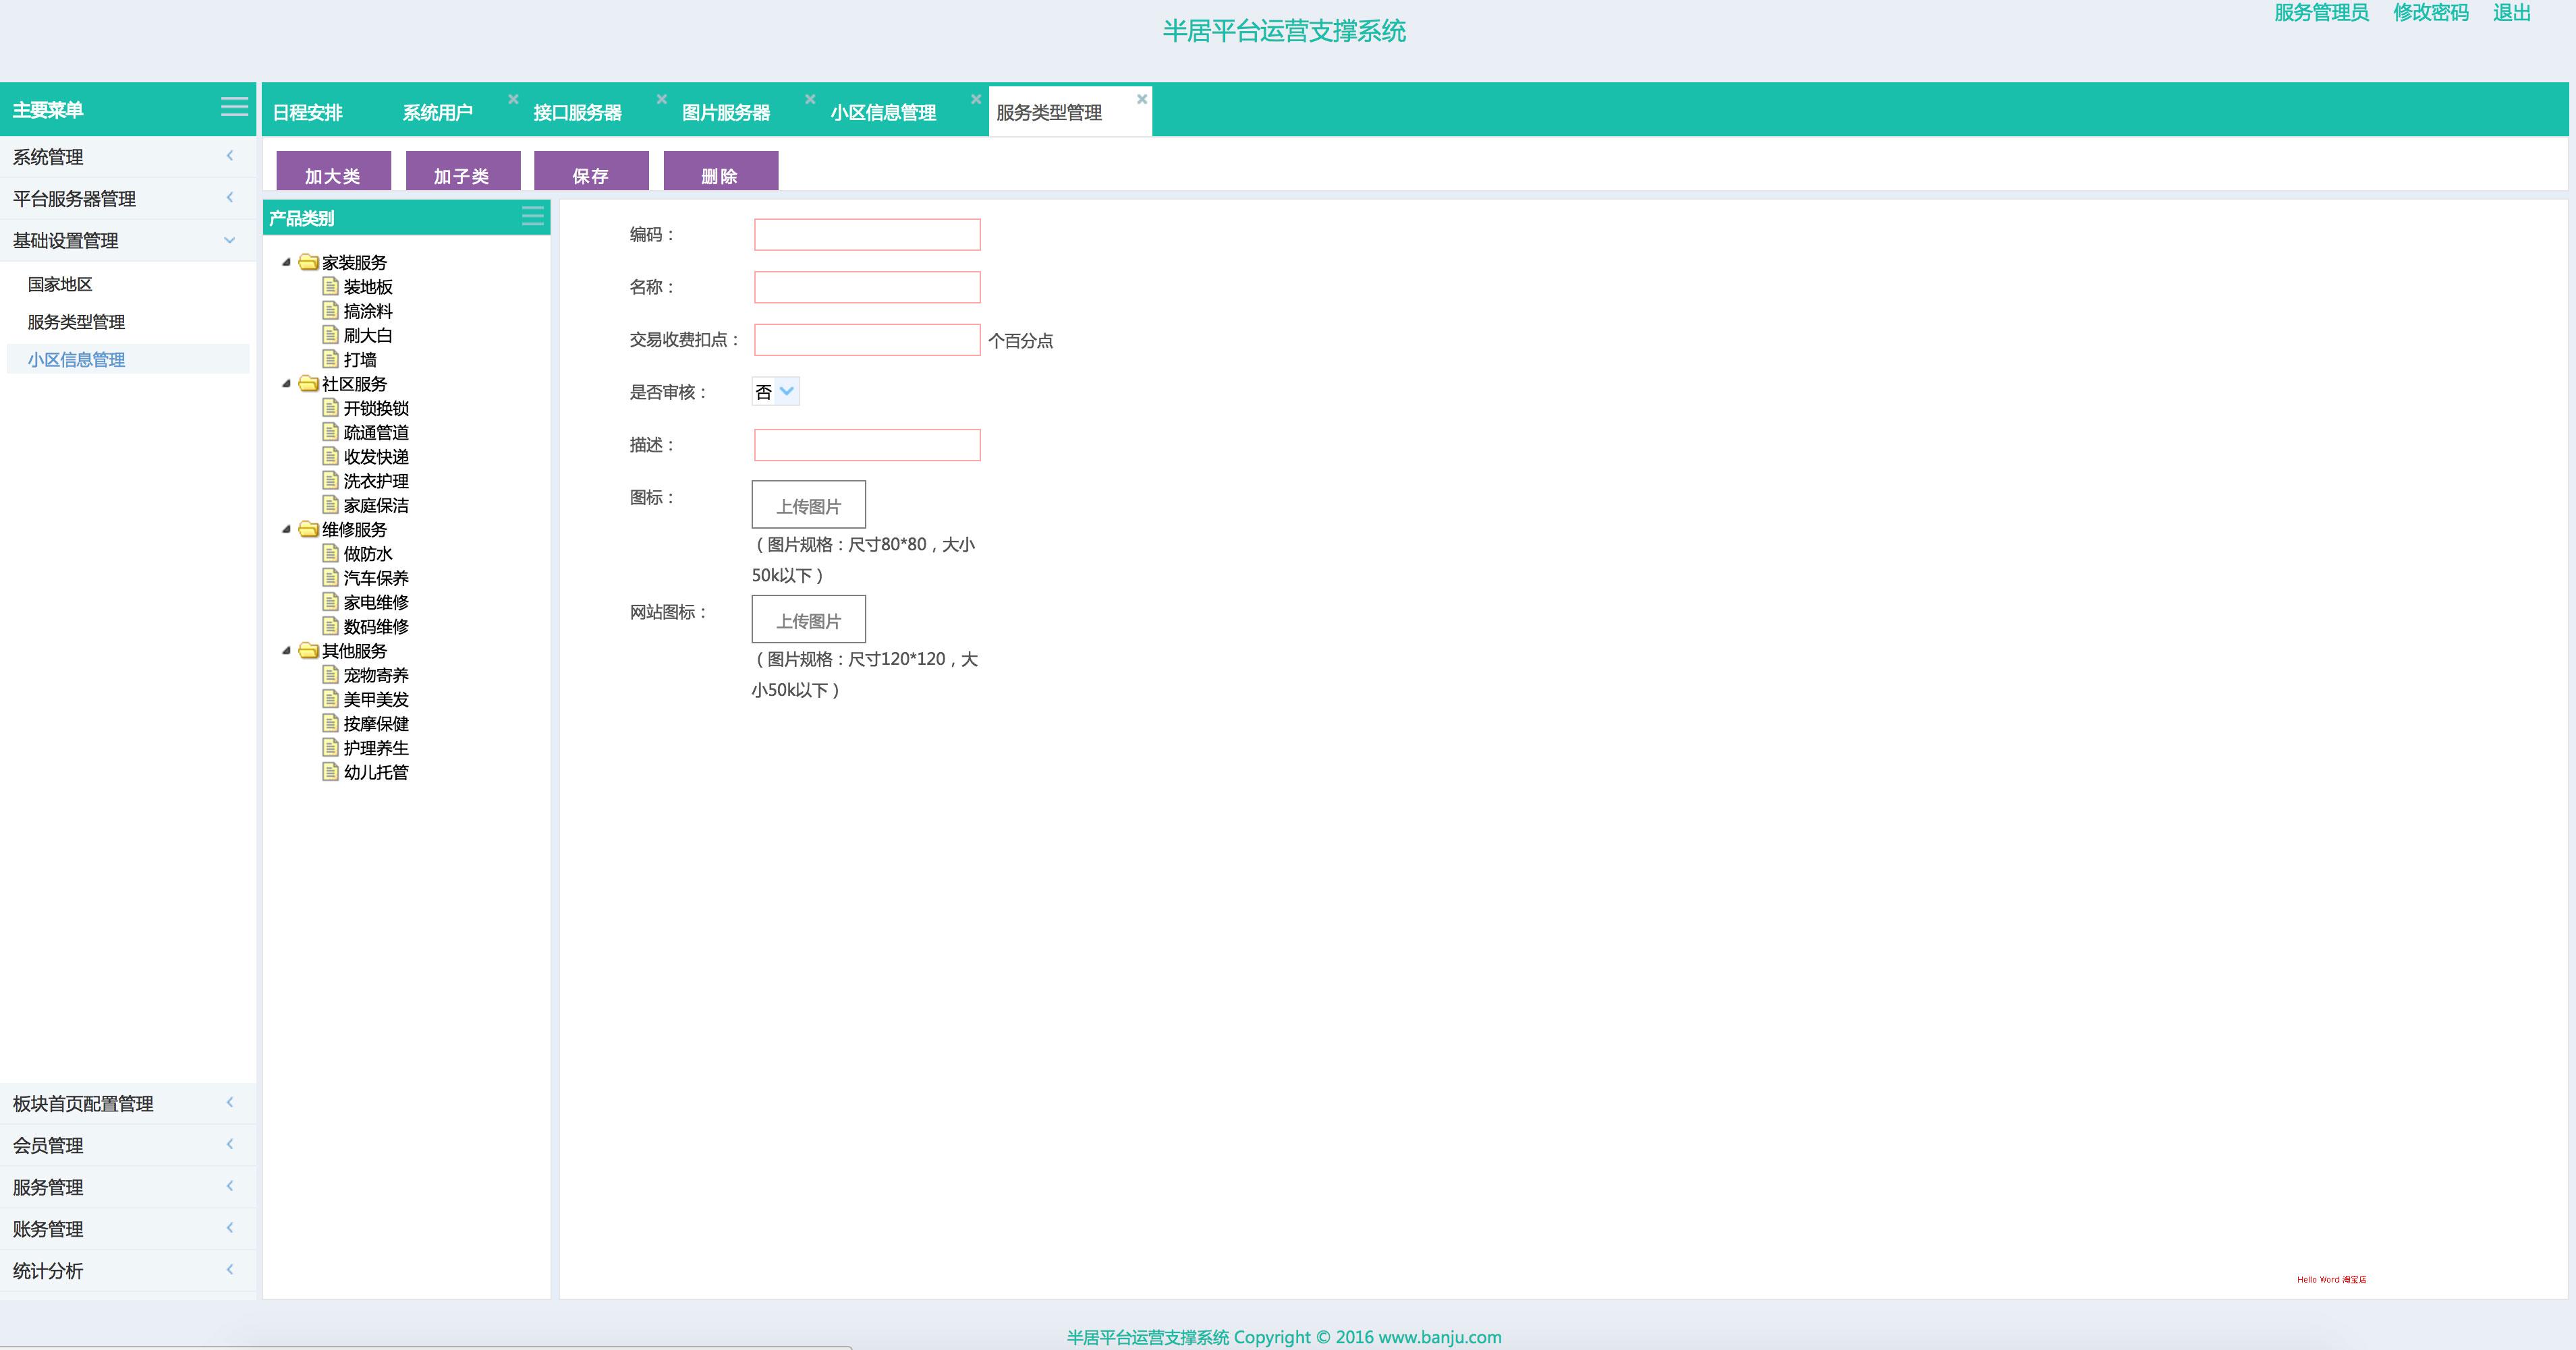2576x1350 pixels.
Task: Close the 系统用户 tab
Action: point(513,99)
